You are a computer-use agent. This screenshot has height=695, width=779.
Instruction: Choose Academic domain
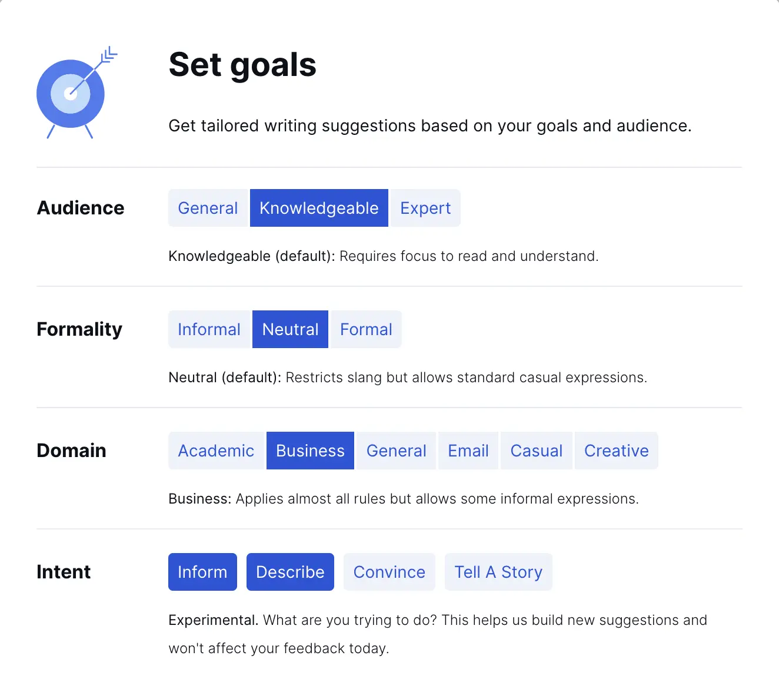[x=216, y=451]
